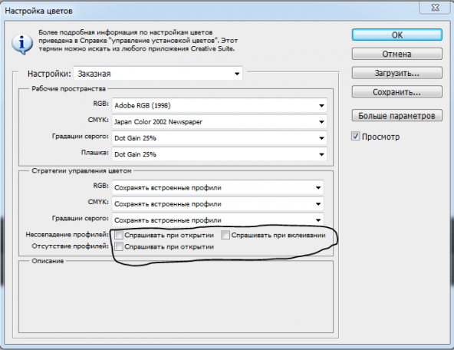Close the Настройка цветов dialog window
Image resolution: width=454 pixels, height=350 pixels.
(436, 7)
